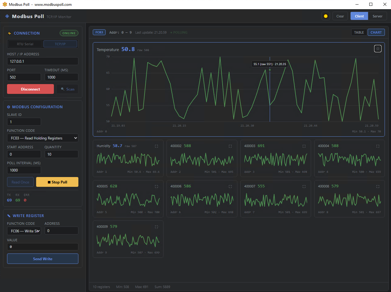
Task: Click the Sum: 5889 status bar entry
Action: pos(162,287)
